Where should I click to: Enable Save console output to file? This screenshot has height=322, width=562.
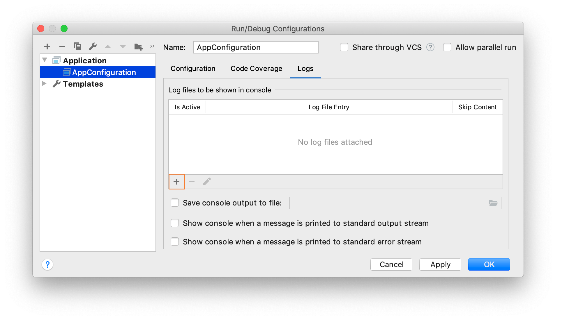[175, 203]
